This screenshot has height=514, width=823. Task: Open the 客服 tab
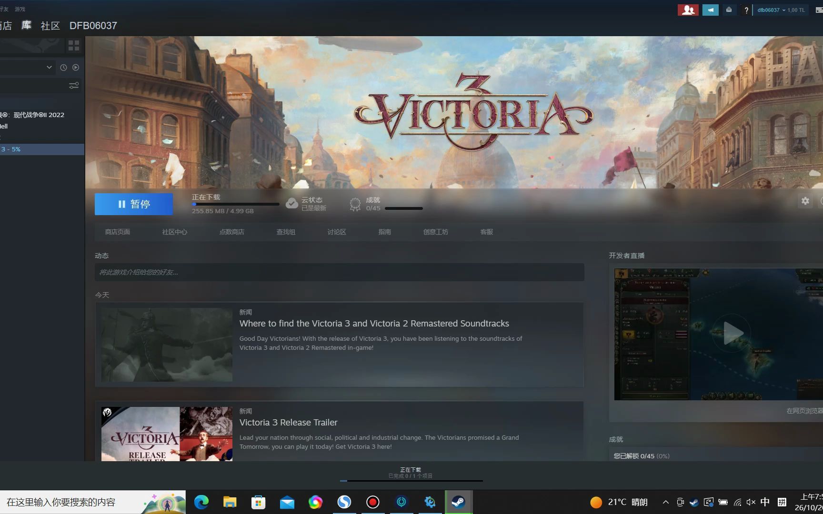(486, 232)
